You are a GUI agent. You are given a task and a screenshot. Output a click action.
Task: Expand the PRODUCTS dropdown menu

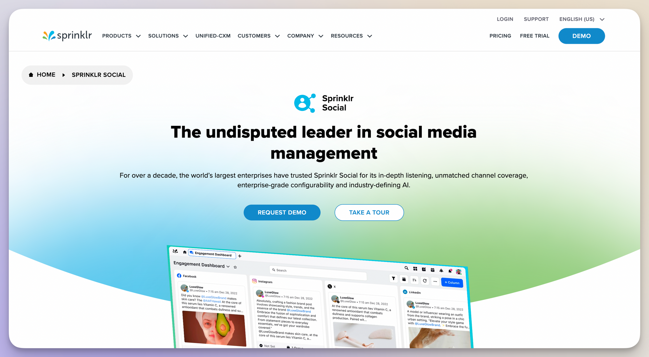[x=121, y=36]
